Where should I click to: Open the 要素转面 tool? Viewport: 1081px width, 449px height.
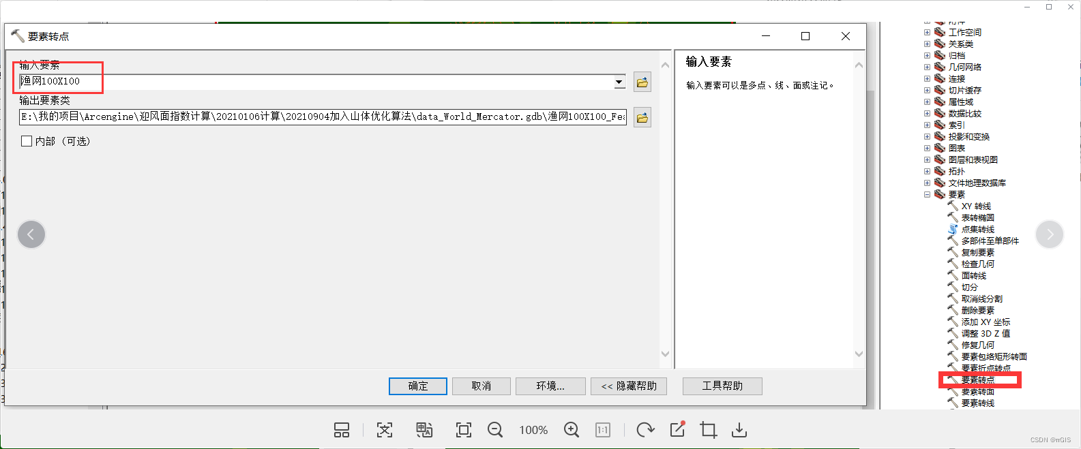click(x=977, y=392)
